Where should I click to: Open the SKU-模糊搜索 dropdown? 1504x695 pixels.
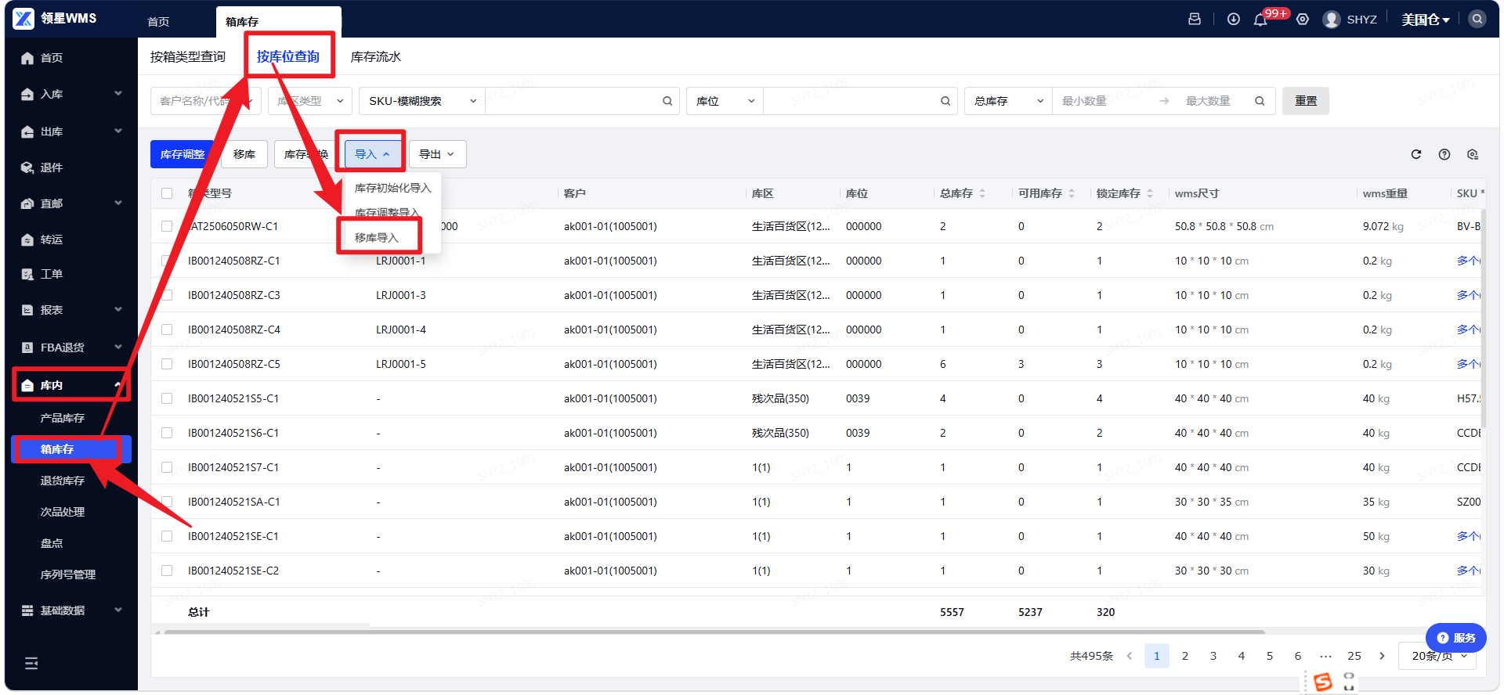pyautogui.click(x=422, y=101)
